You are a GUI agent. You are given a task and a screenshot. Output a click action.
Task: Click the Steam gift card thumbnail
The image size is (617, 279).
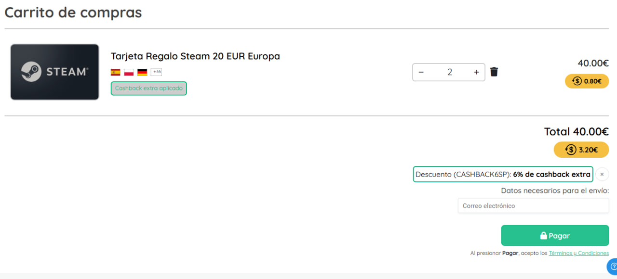coord(54,72)
